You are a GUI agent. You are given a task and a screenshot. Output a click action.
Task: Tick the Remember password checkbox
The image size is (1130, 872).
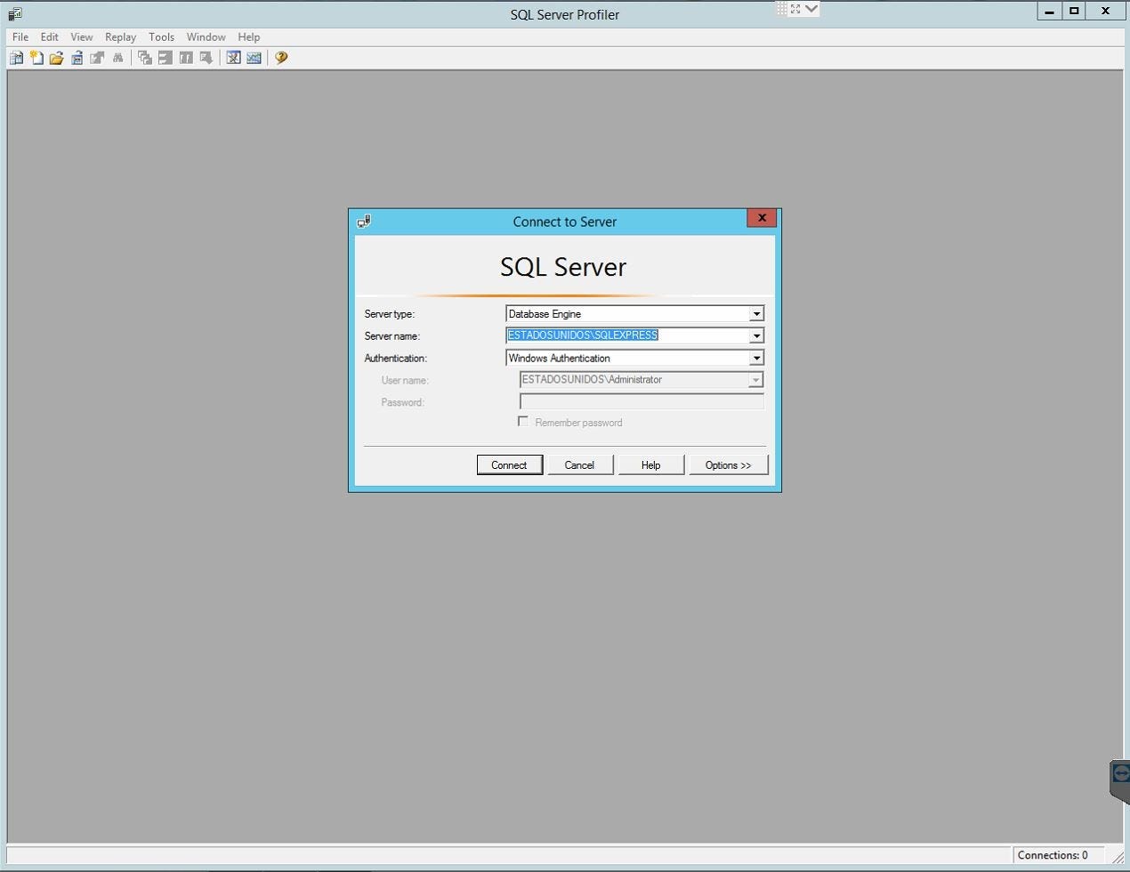click(x=523, y=422)
